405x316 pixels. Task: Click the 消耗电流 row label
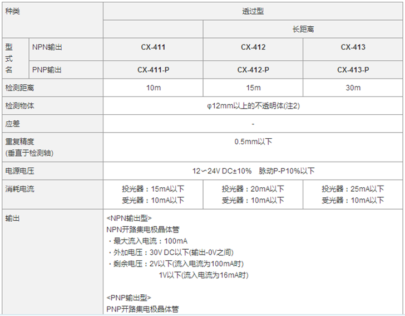click(52, 195)
